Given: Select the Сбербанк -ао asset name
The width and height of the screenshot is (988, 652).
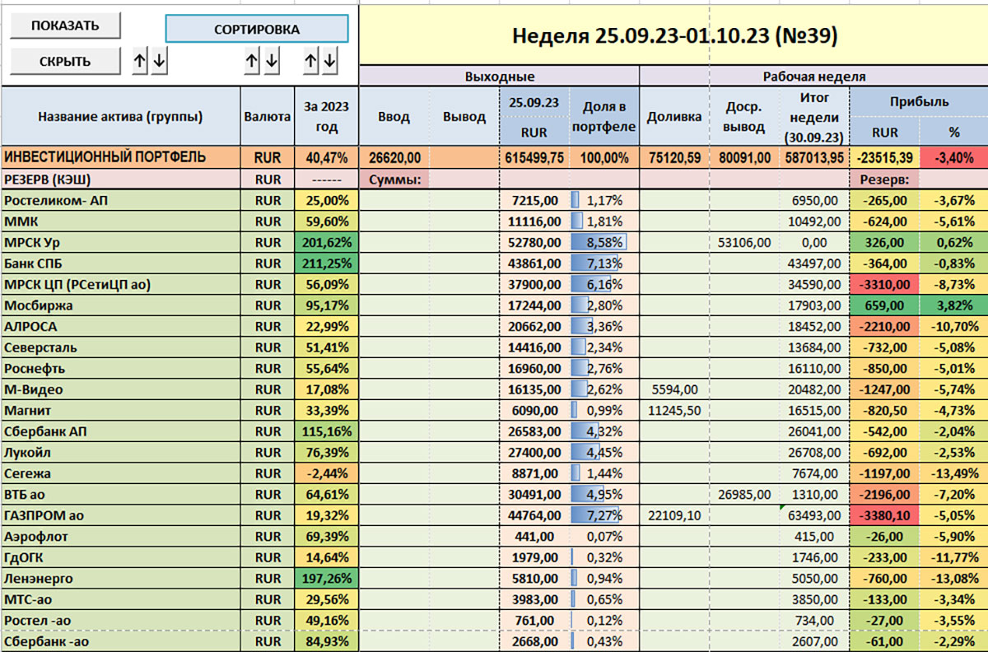Looking at the screenshot, I should (x=120, y=641).
